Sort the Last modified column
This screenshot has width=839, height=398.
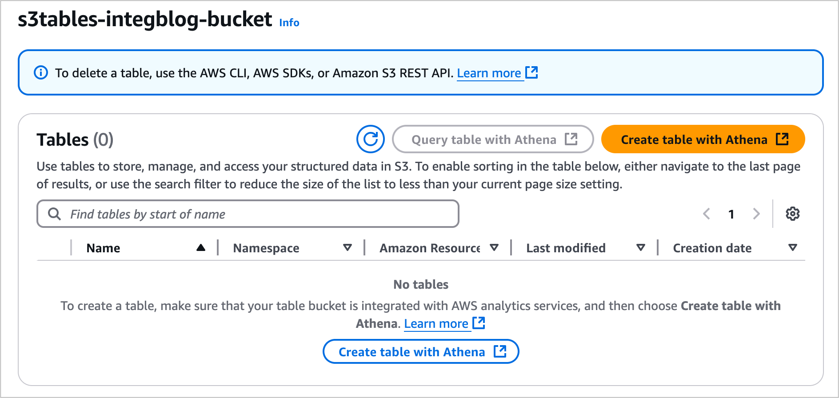pos(641,247)
